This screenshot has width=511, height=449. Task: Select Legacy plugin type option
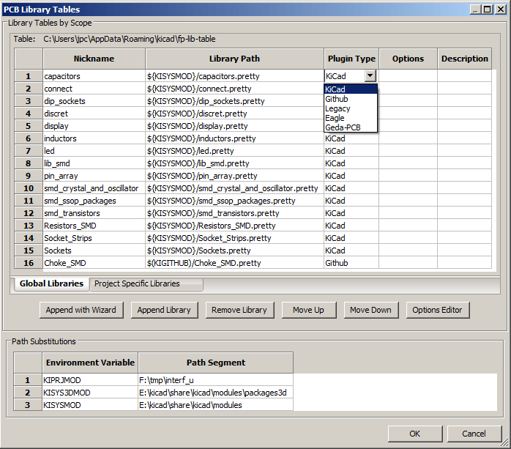click(x=337, y=108)
